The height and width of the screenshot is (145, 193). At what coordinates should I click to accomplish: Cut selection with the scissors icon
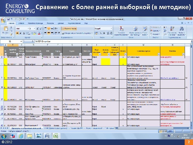pyautogui.click(x=11, y=27)
